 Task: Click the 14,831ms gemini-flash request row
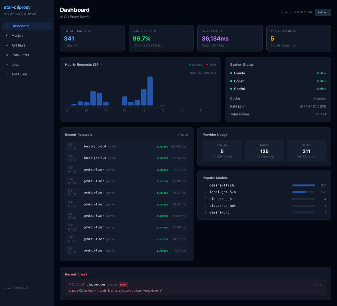127,239
